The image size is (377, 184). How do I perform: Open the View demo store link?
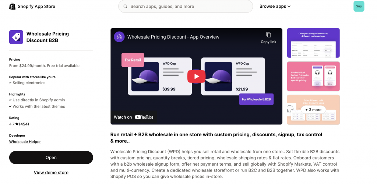click(51, 173)
